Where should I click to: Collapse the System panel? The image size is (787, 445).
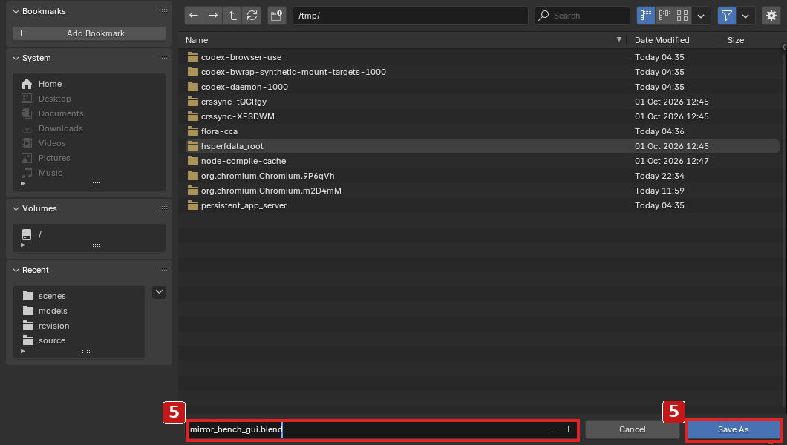tap(16, 58)
